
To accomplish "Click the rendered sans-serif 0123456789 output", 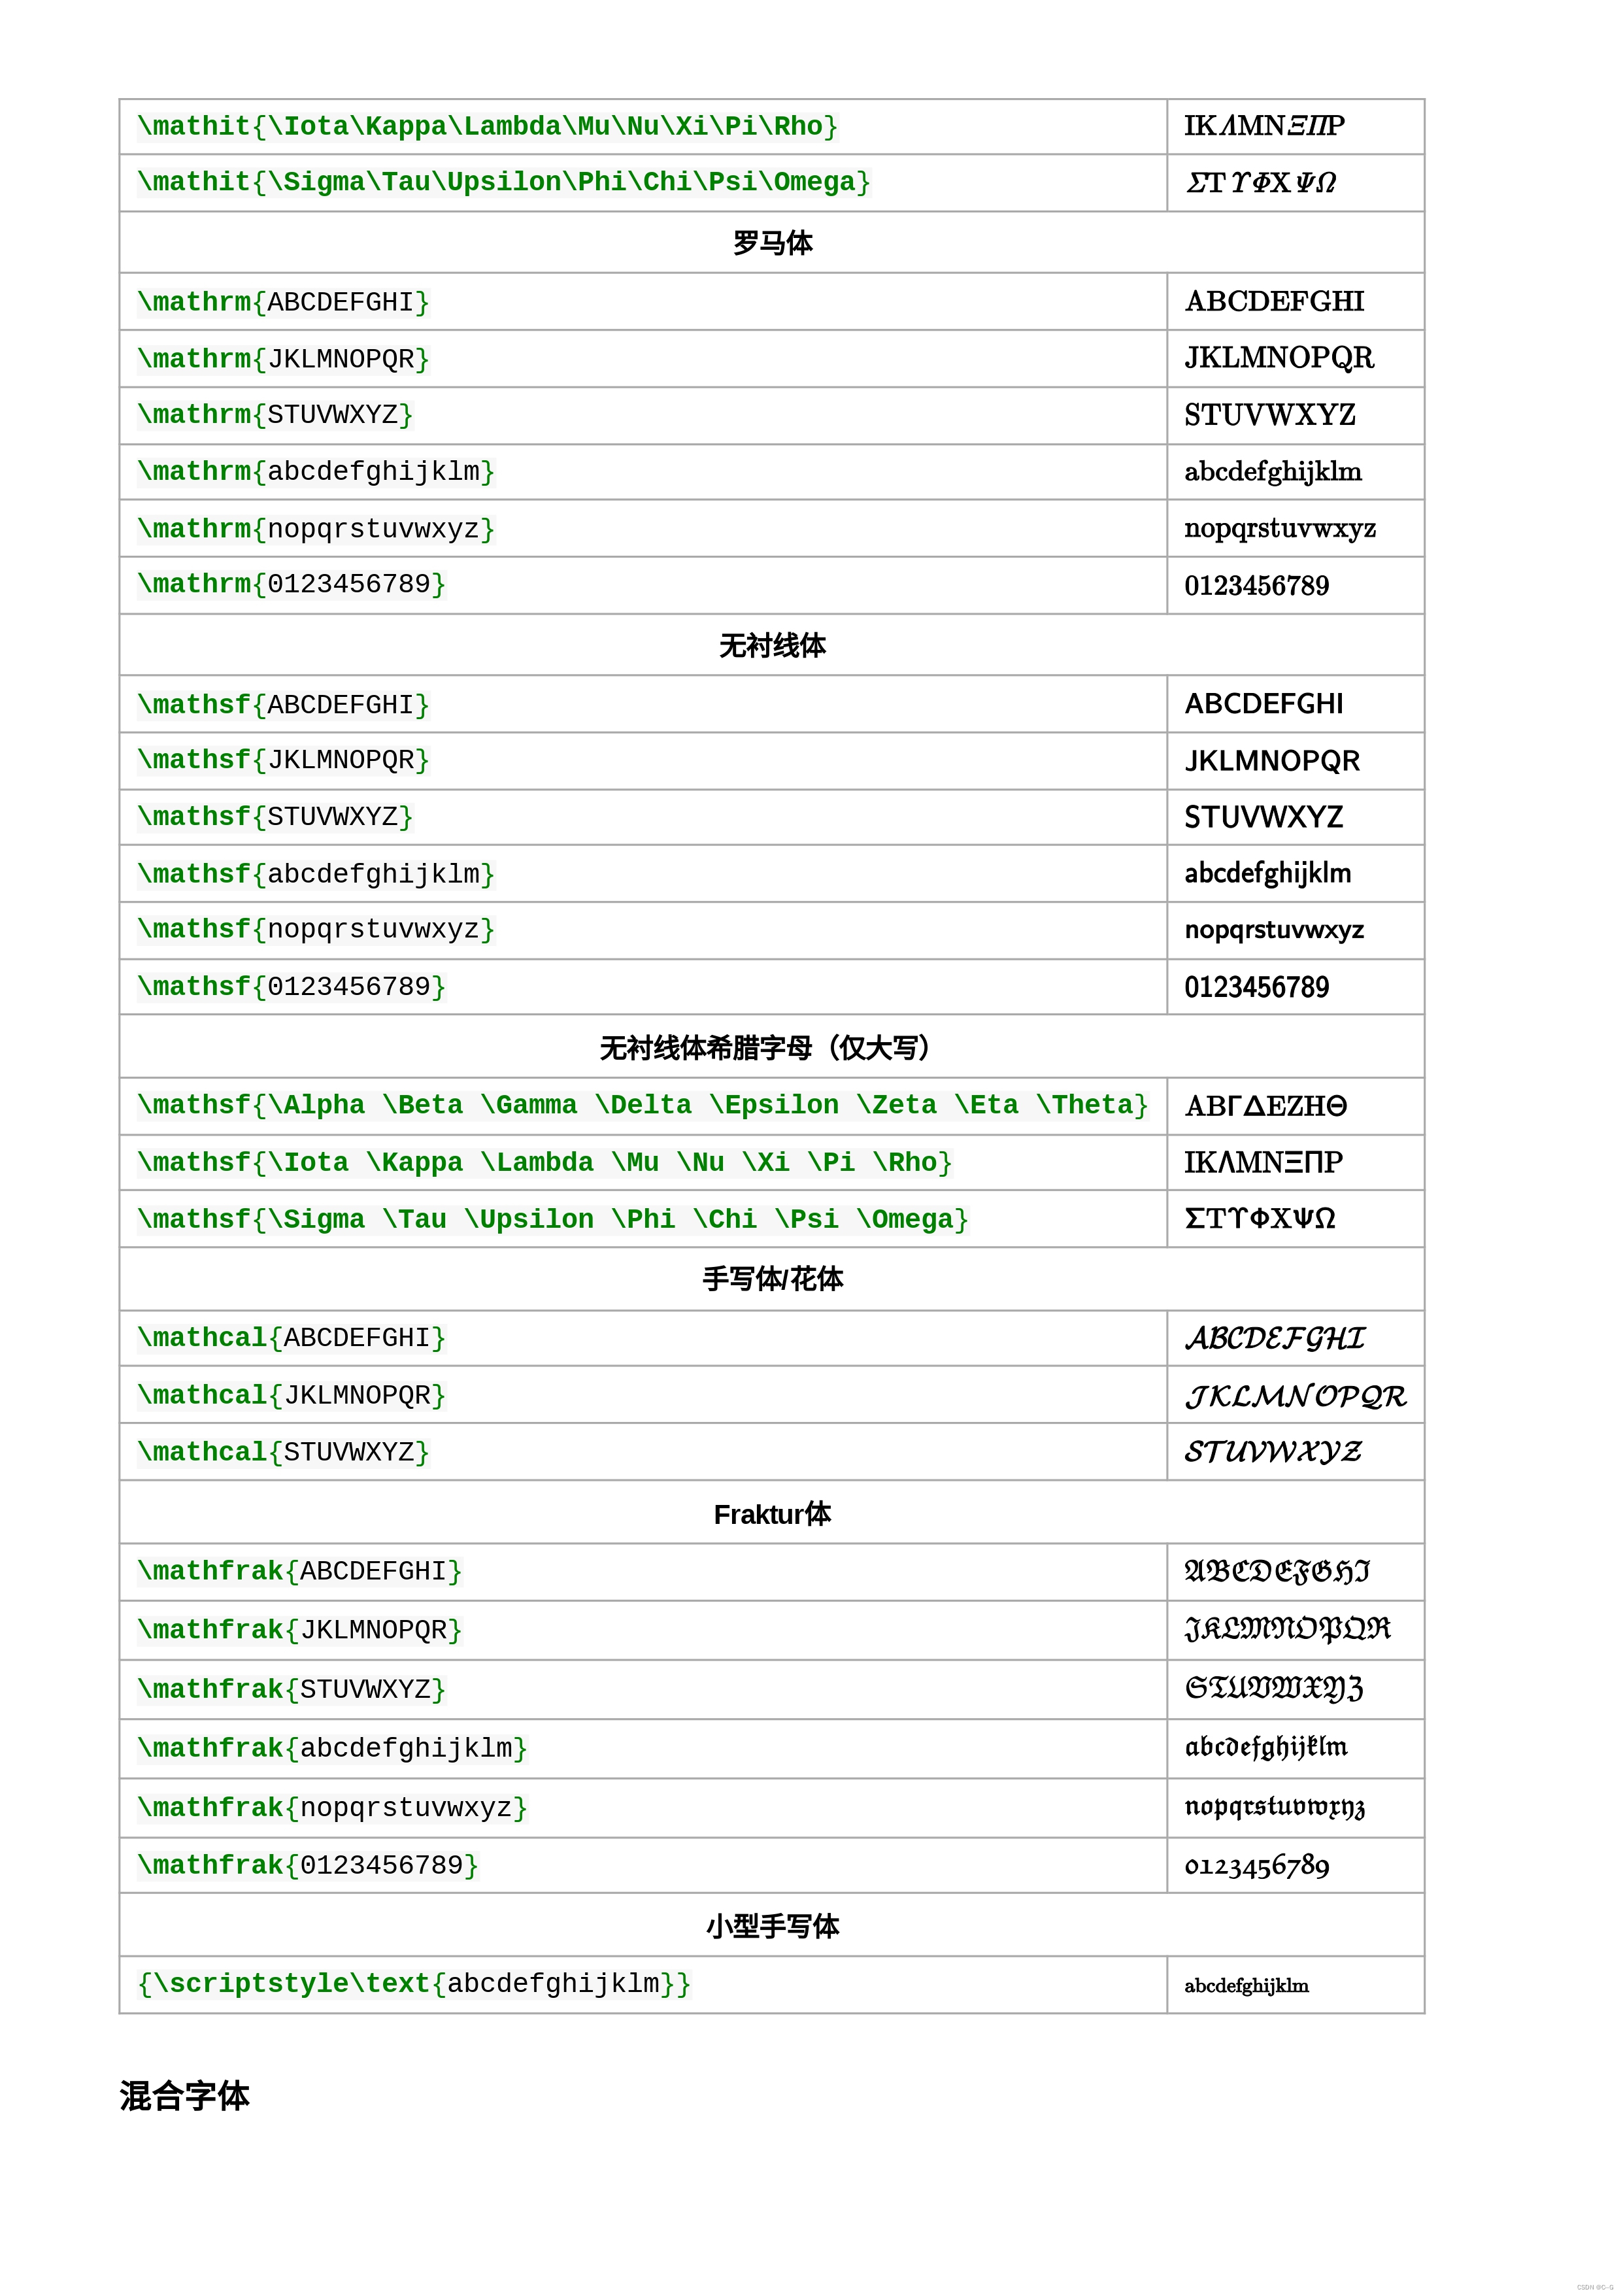I will click(1257, 988).
